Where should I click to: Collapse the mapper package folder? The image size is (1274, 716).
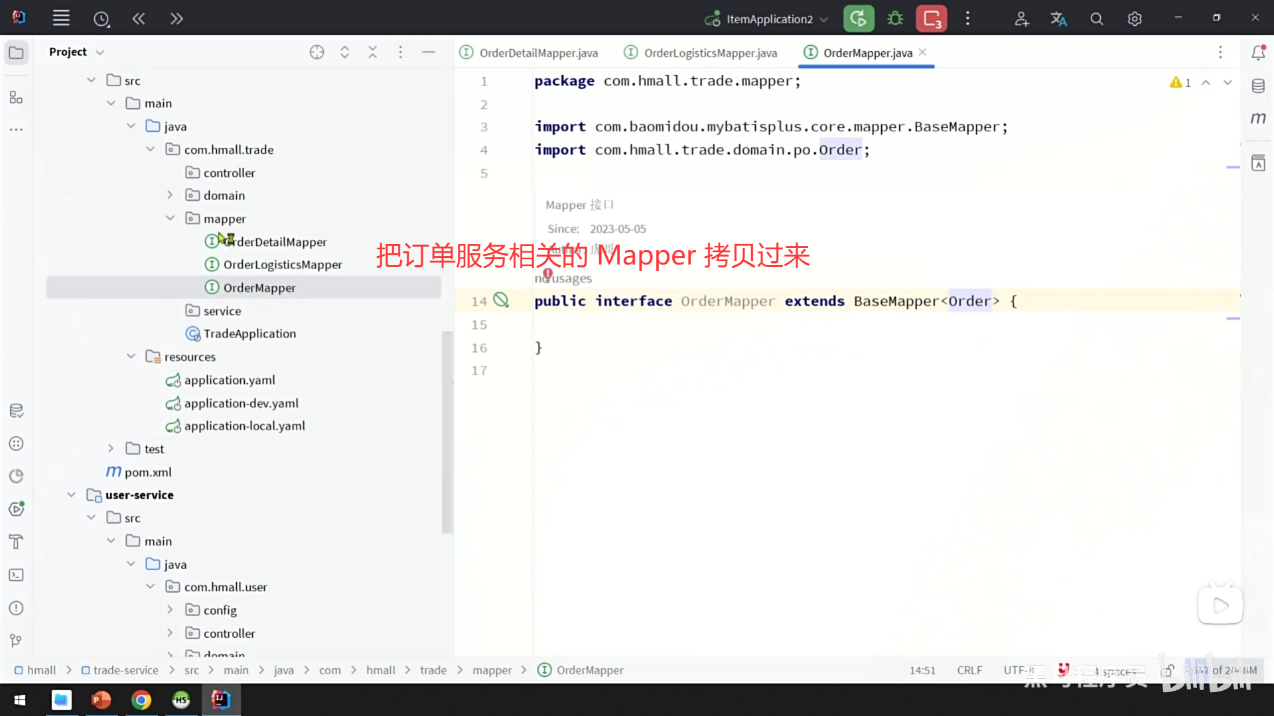pyautogui.click(x=170, y=218)
